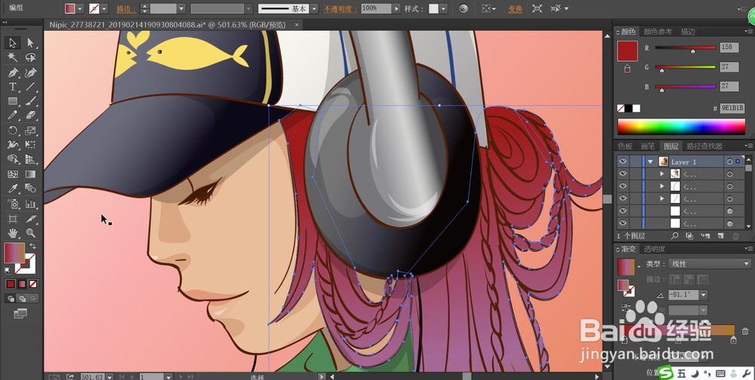Pick a color from the spectrum bar
The width and height of the screenshot is (755, 380).
coord(681,127)
